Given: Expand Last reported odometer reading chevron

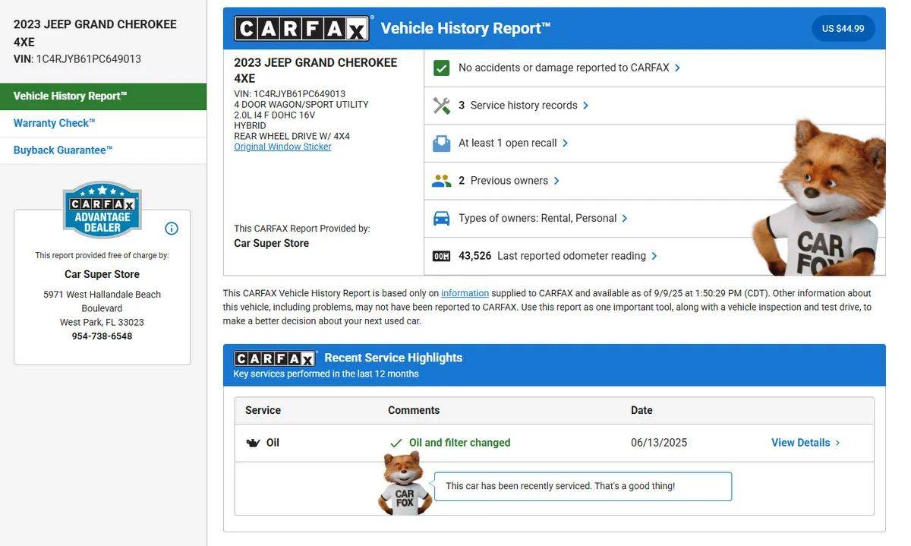Looking at the screenshot, I should point(654,256).
